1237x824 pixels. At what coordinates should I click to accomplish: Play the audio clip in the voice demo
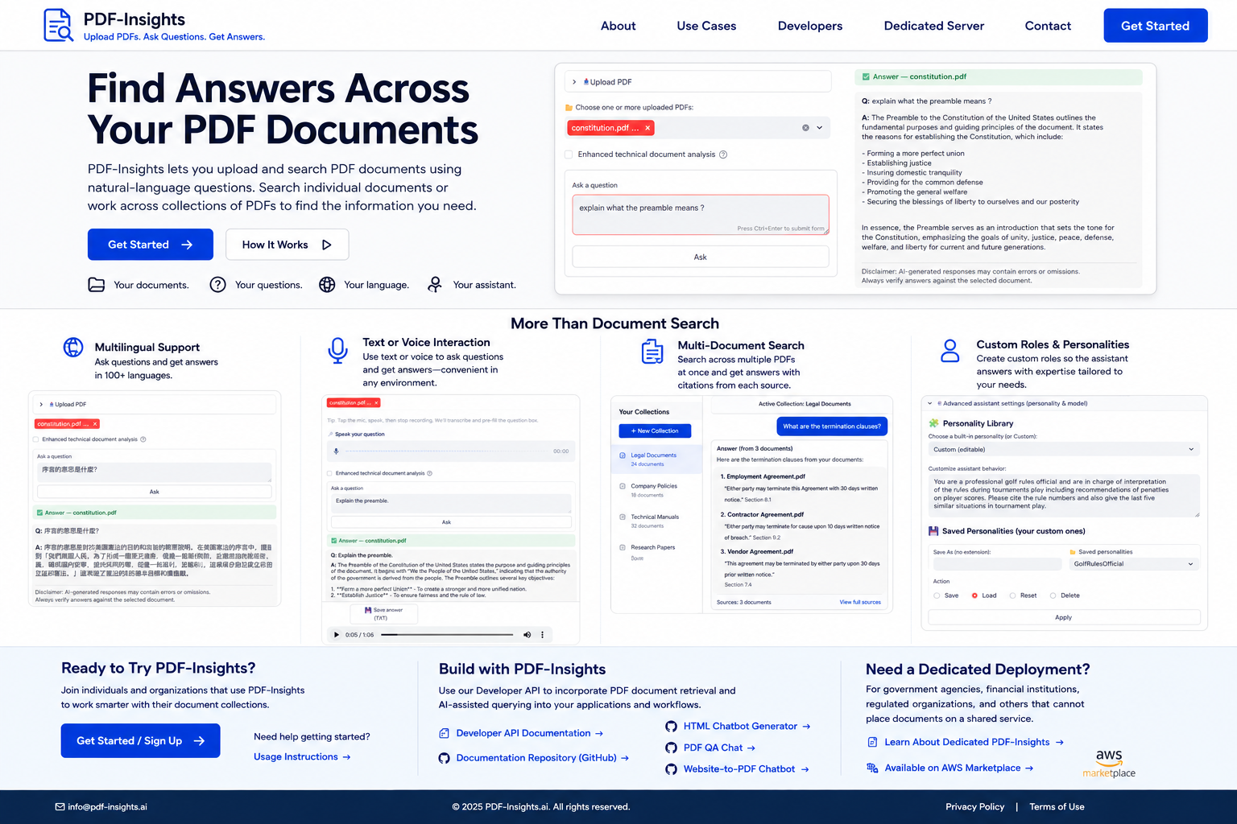pos(337,635)
